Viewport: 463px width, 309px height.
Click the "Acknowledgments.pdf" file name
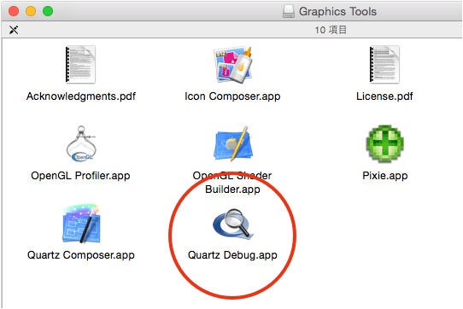81,96
